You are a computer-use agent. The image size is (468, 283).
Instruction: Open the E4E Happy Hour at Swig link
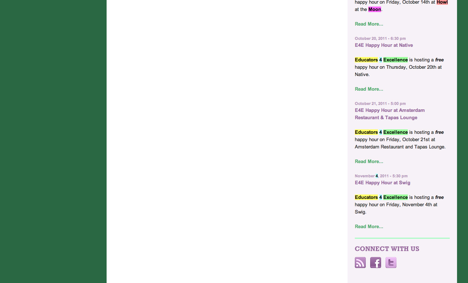[383, 183]
